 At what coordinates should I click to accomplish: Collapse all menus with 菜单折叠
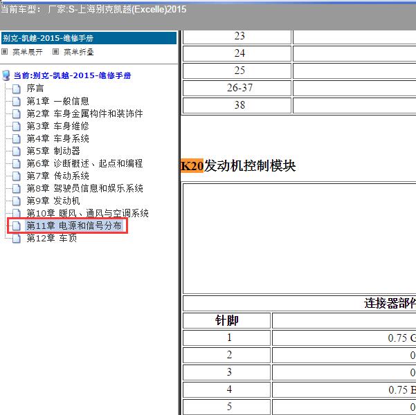point(78,52)
